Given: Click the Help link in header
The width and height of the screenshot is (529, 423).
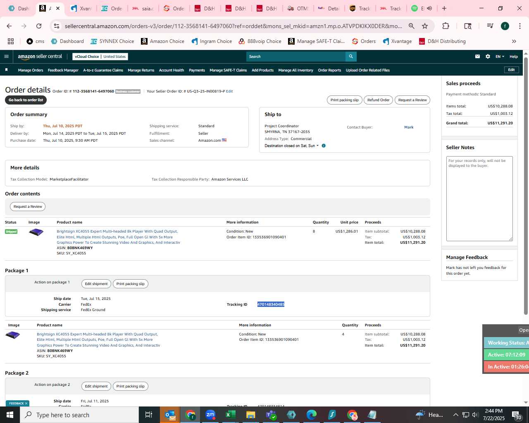Looking at the screenshot, I should point(514,57).
